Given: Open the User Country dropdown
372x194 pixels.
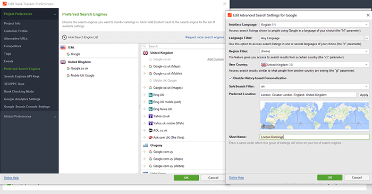Looking at the screenshot, I should tap(315, 64).
